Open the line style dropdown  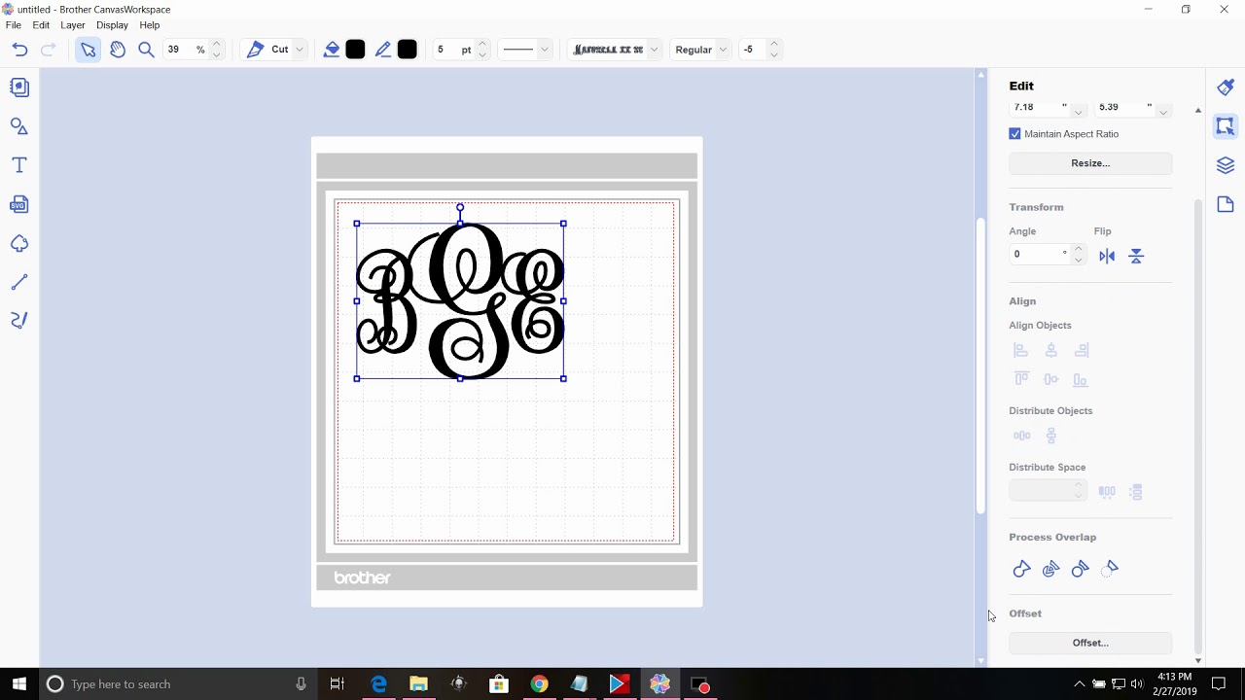[545, 50]
